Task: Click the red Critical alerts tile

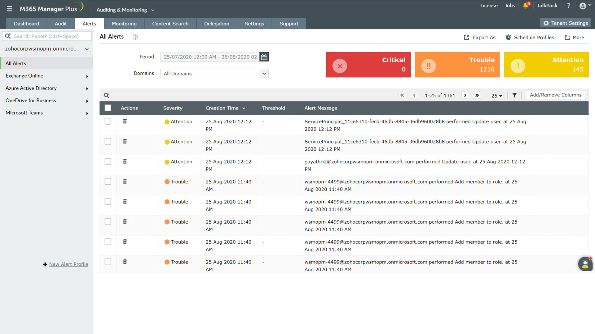Action: [x=368, y=65]
